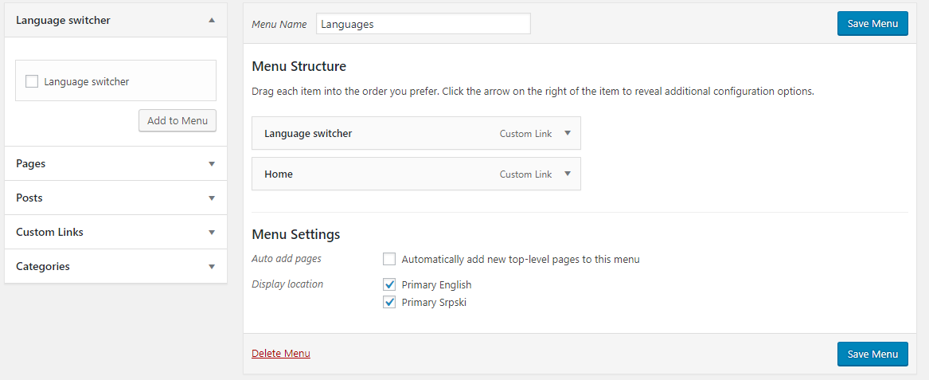Image resolution: width=929 pixels, height=380 pixels.
Task: Uncheck Primary Srpski display location
Action: click(389, 302)
